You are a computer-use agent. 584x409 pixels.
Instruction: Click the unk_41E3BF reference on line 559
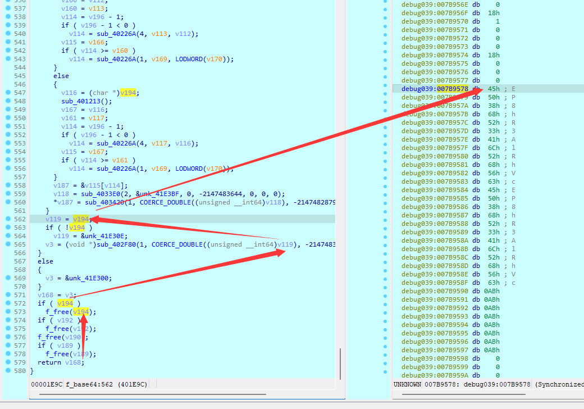149,193
